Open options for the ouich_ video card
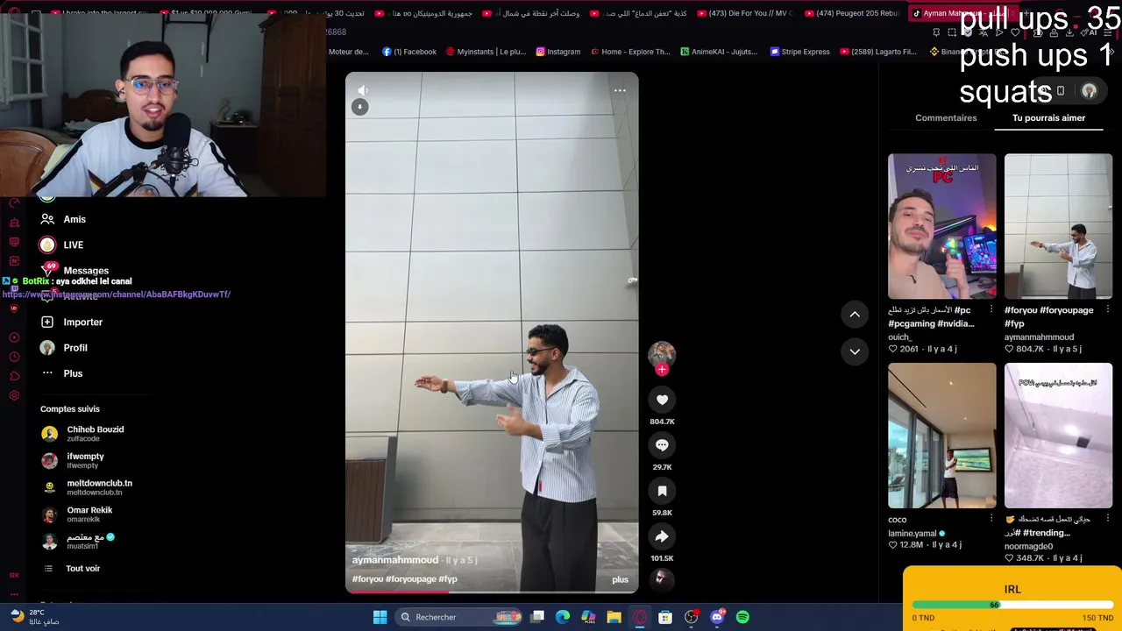The height and width of the screenshot is (631, 1122). click(x=991, y=309)
